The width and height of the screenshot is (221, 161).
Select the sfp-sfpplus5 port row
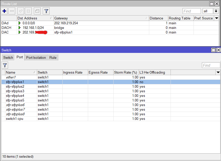15,100
